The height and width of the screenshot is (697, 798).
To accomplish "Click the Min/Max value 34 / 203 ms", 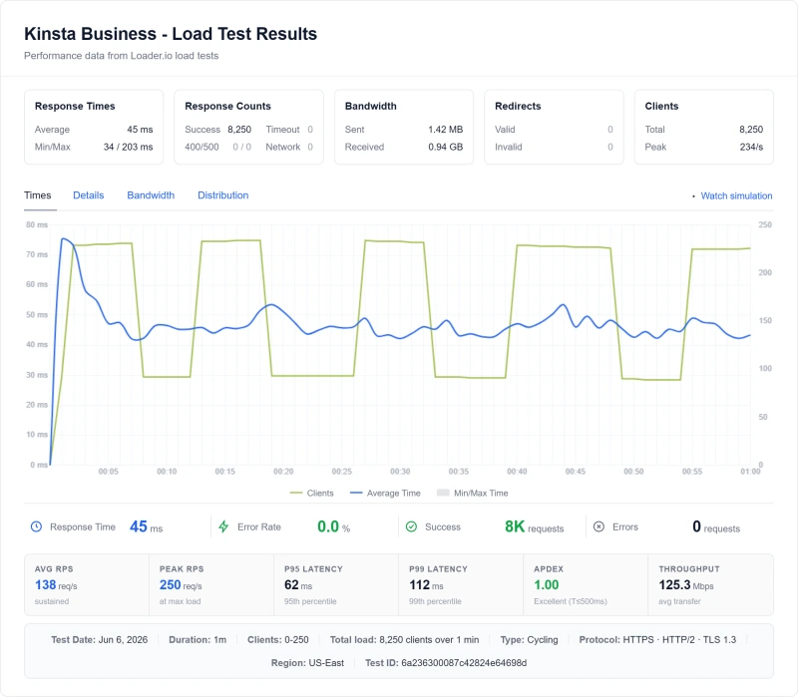I will pos(129,147).
